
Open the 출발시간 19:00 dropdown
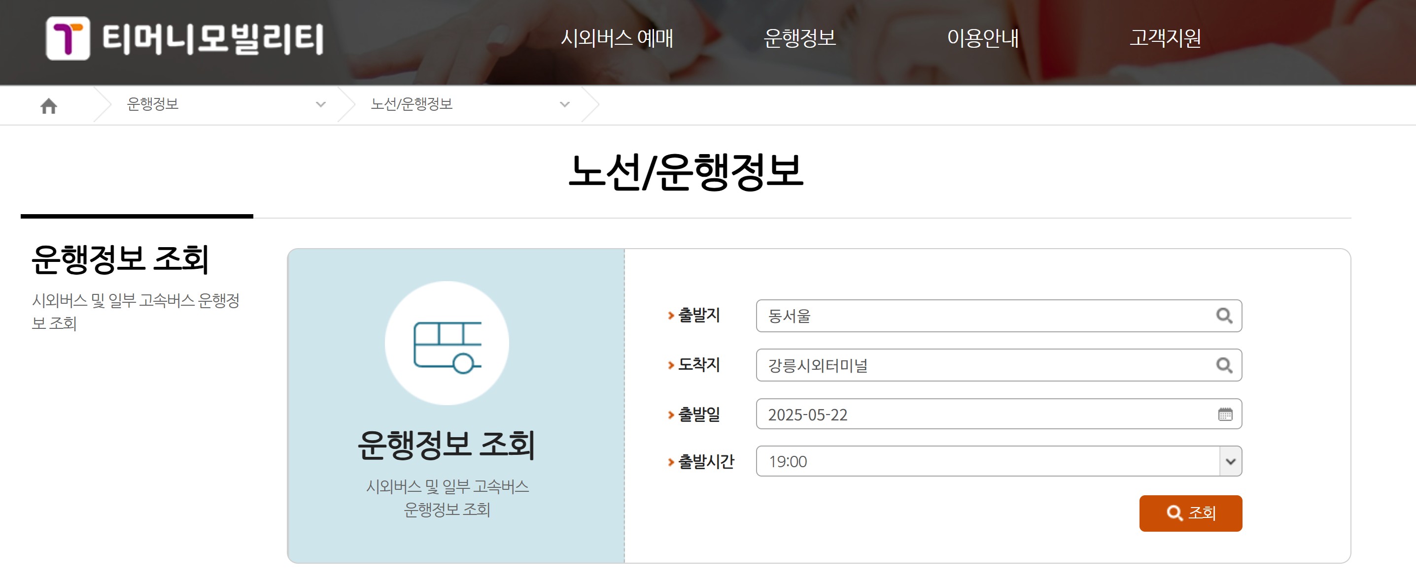[x=1230, y=461]
